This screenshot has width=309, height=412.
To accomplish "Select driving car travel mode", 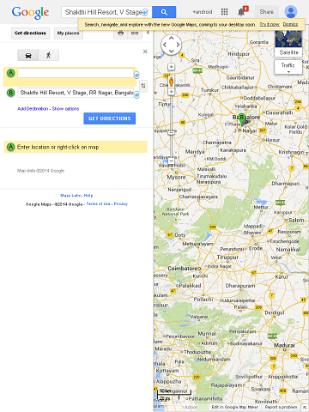I will pos(28,55).
